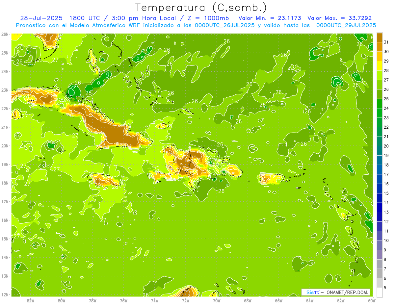
Task: Click latitude axis label "23N"
Action: (5, 90)
